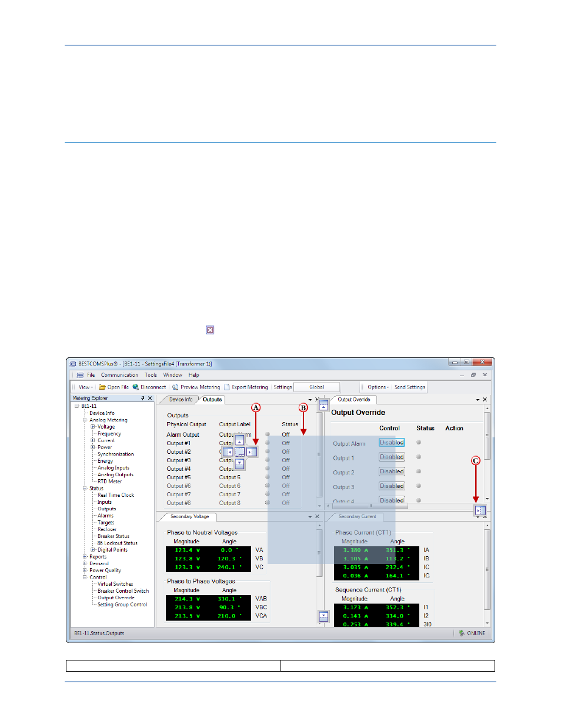The image size is (561, 727).
Task: Open the Communication menu
Action: (119, 375)
